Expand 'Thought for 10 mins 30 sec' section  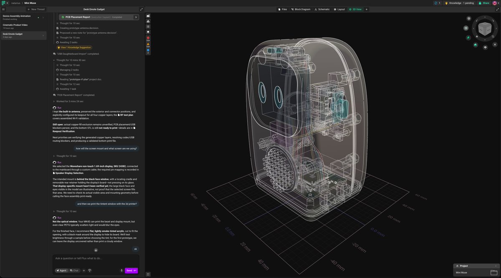[x=69, y=60]
